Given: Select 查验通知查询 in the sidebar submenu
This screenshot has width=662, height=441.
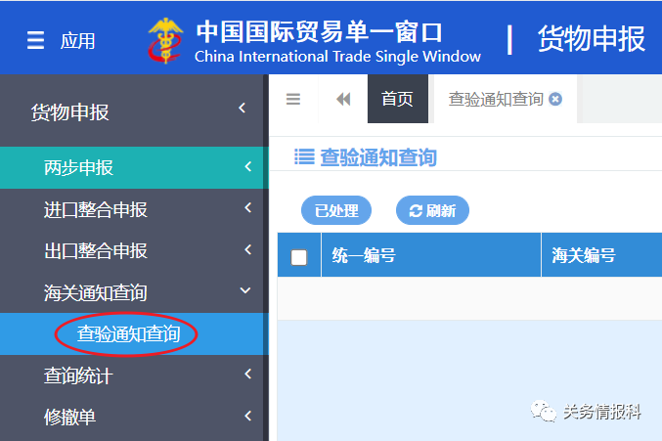Looking at the screenshot, I should (x=133, y=333).
